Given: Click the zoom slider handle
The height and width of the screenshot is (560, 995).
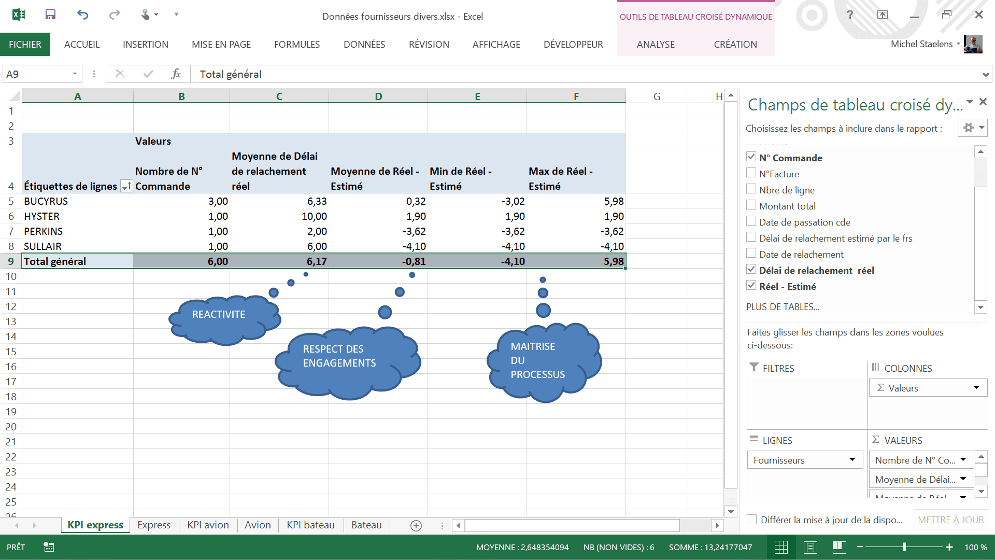Looking at the screenshot, I should coord(904,547).
